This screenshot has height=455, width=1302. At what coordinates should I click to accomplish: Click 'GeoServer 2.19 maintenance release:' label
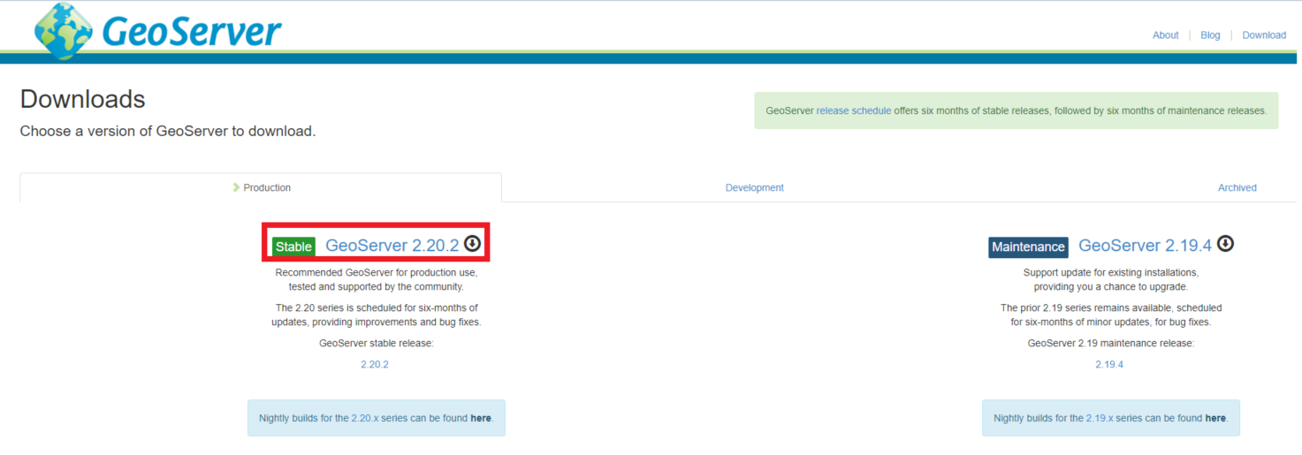pyautogui.click(x=1111, y=343)
